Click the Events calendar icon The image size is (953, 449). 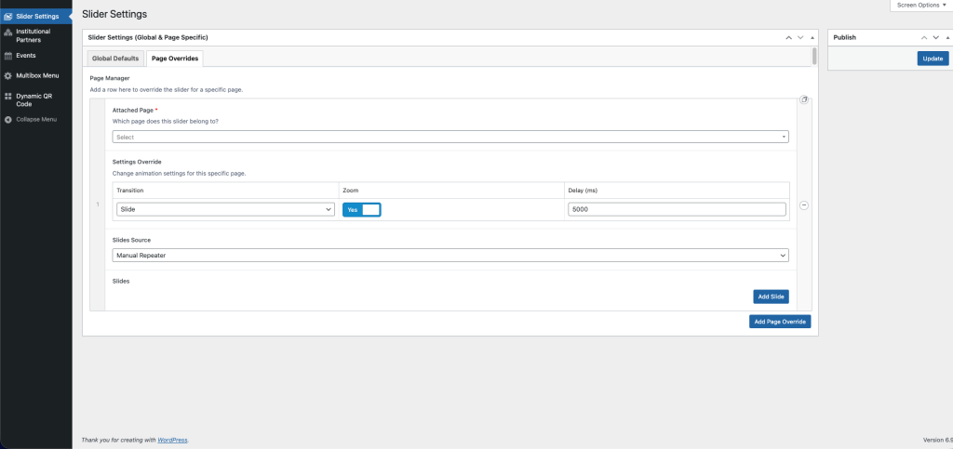(8, 56)
